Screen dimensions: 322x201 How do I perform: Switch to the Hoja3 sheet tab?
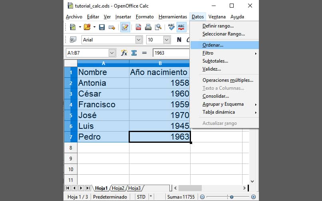coord(135,188)
